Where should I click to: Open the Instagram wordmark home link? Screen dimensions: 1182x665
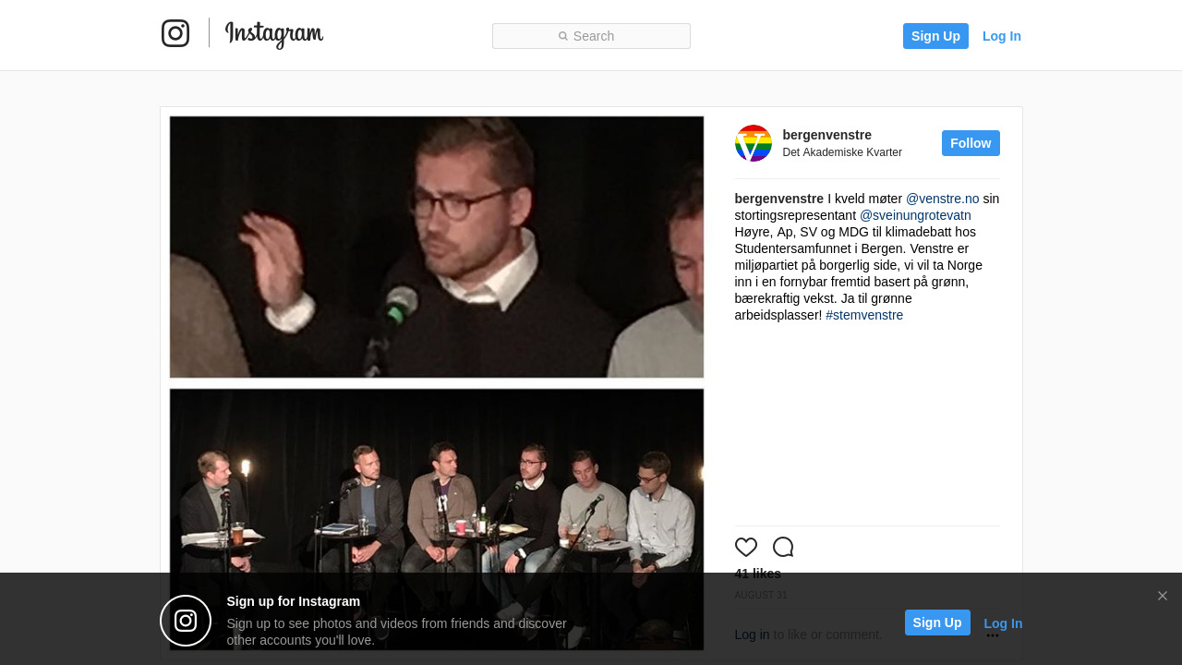[274, 34]
